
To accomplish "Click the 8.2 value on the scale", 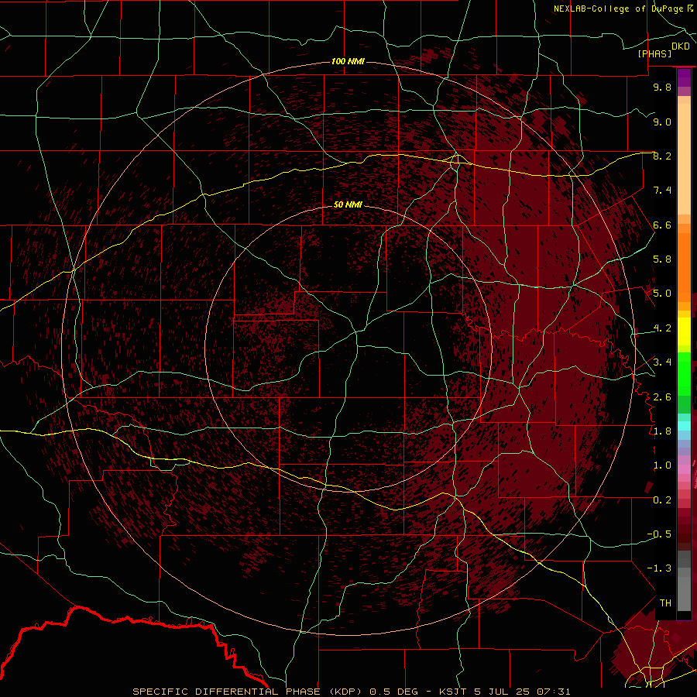I will pos(662,156).
